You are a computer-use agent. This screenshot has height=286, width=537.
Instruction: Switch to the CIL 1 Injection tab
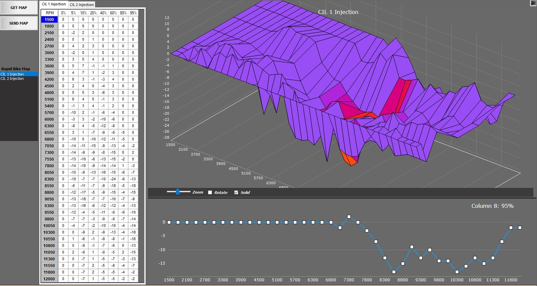[x=54, y=4]
